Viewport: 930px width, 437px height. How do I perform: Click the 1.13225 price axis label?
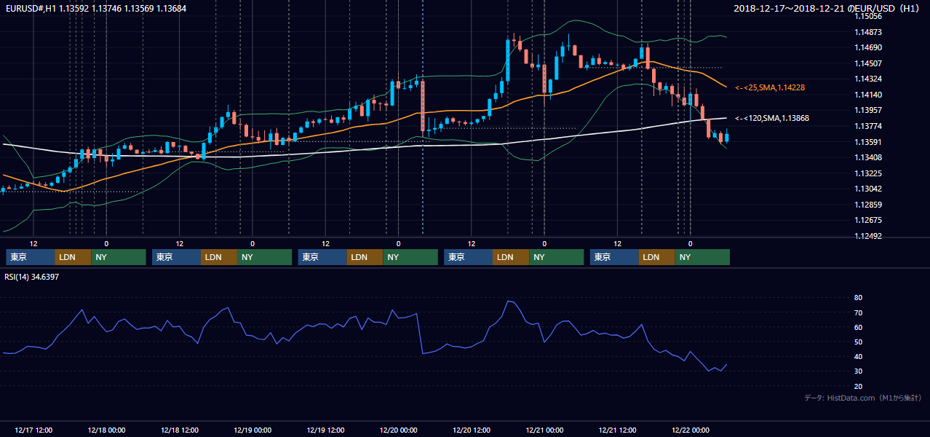click(x=868, y=173)
